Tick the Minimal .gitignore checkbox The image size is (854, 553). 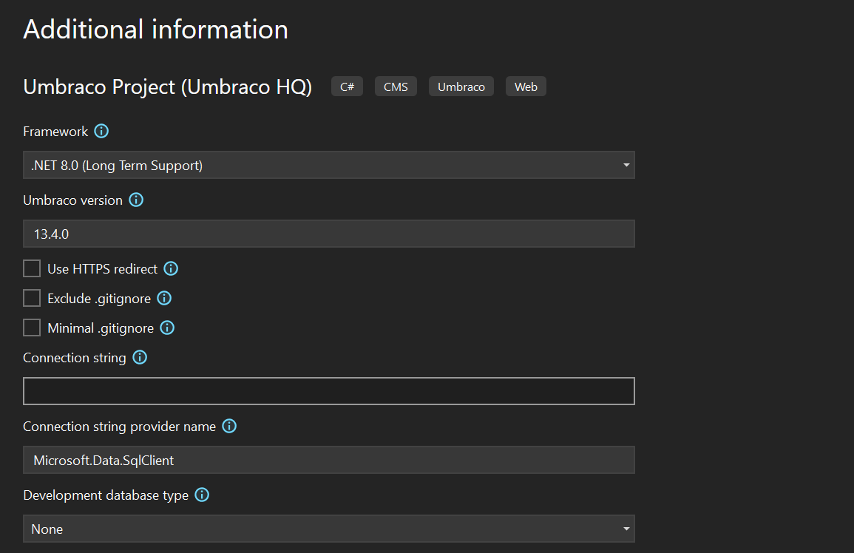click(x=32, y=328)
